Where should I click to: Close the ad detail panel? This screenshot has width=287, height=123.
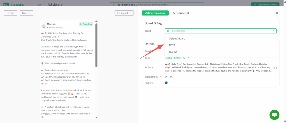[277, 13]
